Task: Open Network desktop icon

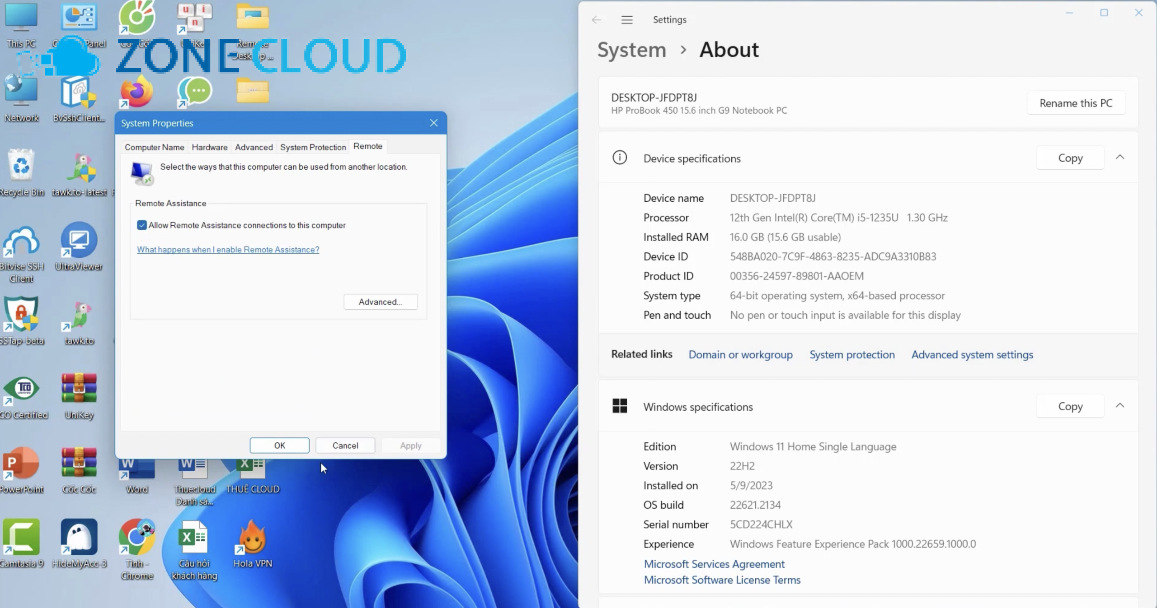Action: [21, 98]
